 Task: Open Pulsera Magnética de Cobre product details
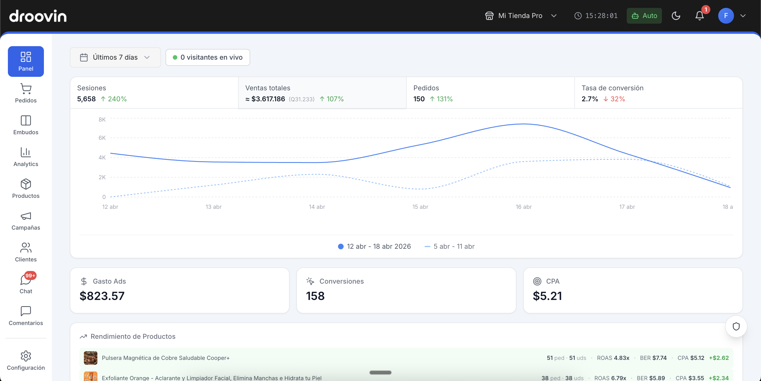tap(166, 358)
